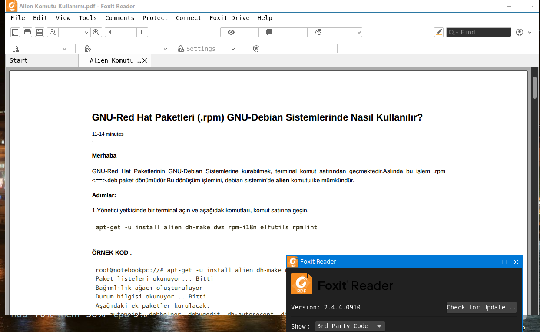Click the page number input field

[x=126, y=32]
